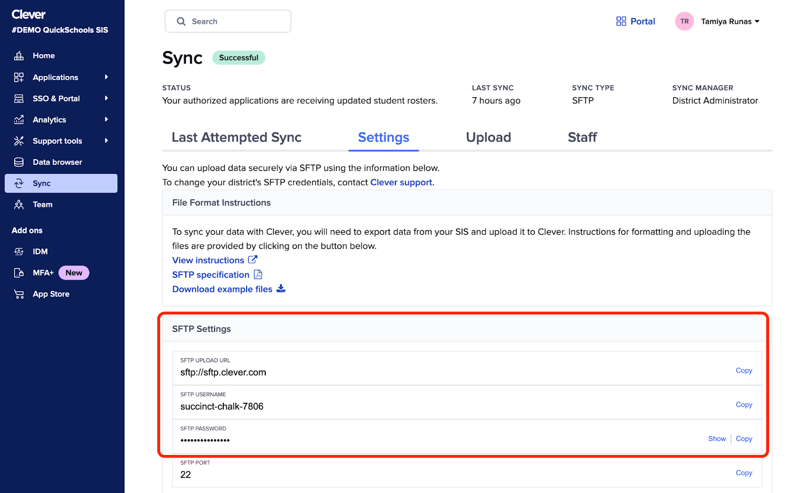Image resolution: width=810 pixels, height=493 pixels.
Task: Click the #DEMO QuickSchools SIS district name
Action: 60,30
